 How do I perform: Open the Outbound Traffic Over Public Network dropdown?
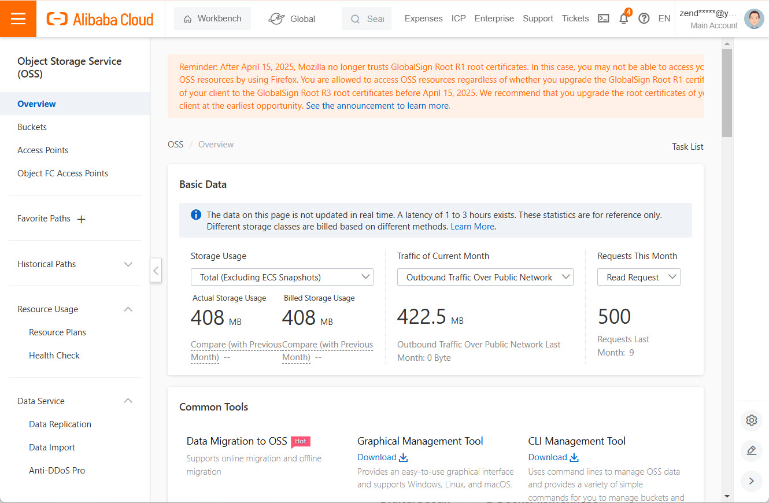tap(485, 278)
